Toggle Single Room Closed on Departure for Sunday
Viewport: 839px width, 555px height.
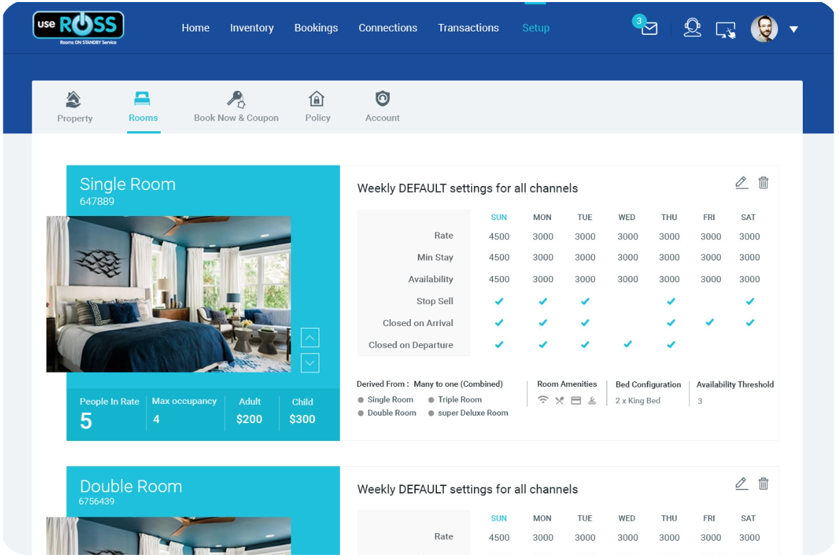499,344
